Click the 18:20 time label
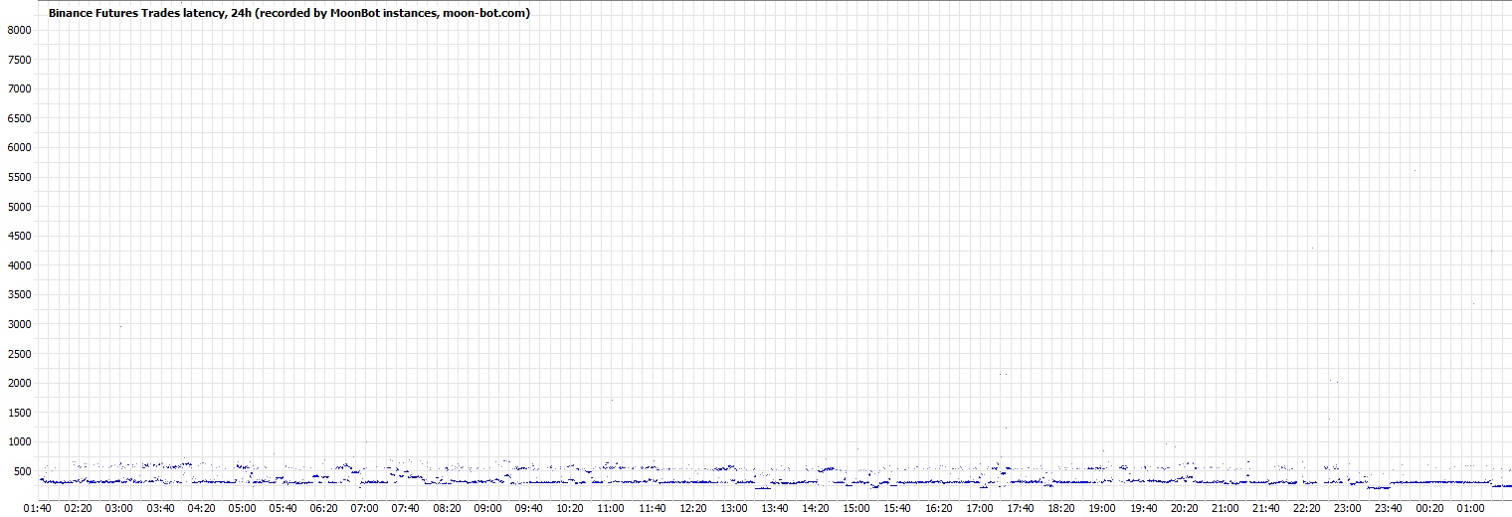Viewport: 1512px width, 517px height. (x=1061, y=508)
